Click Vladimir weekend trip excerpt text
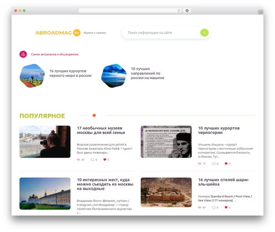 pos(104,207)
